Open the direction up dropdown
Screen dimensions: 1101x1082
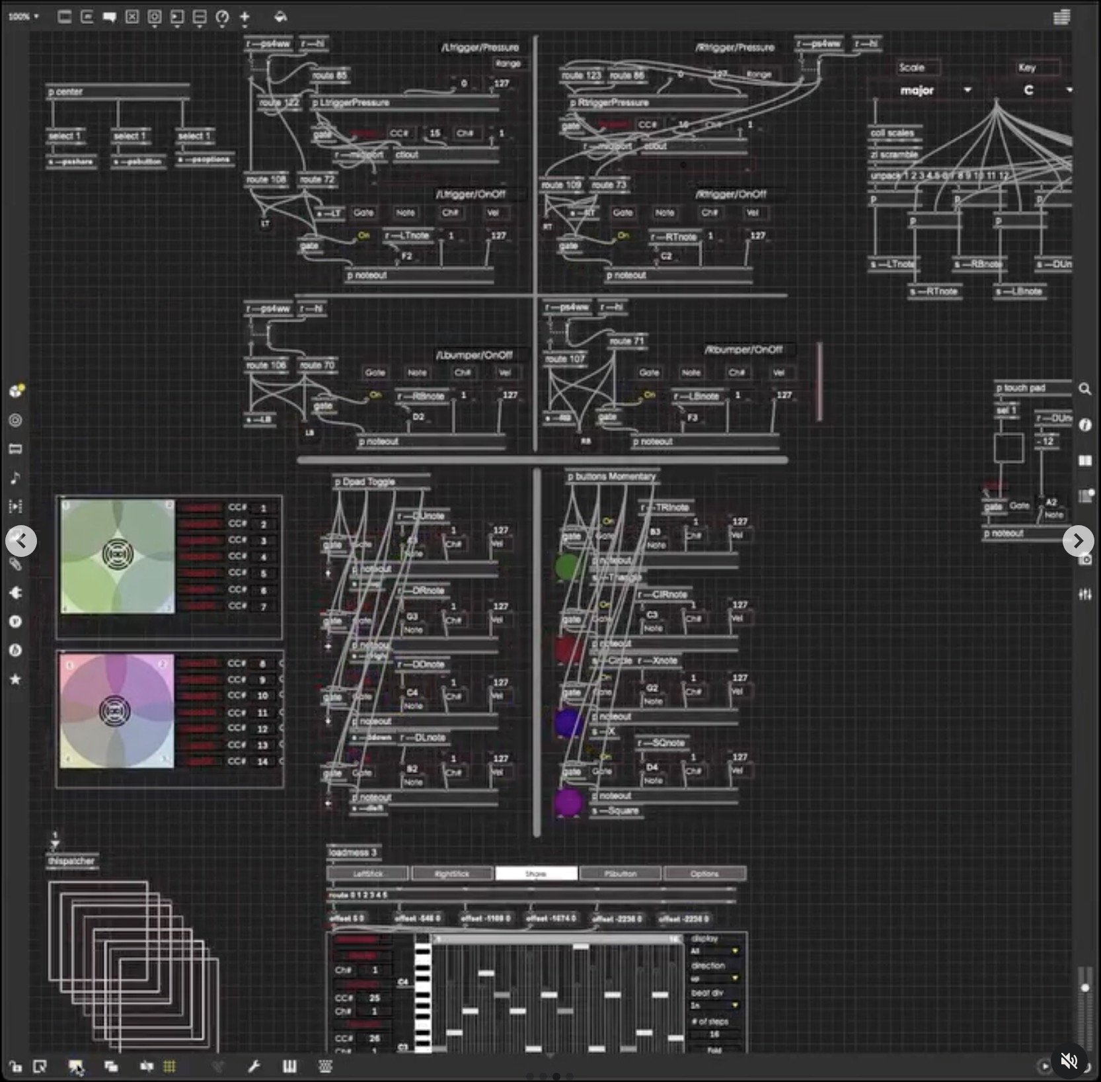coord(714,978)
